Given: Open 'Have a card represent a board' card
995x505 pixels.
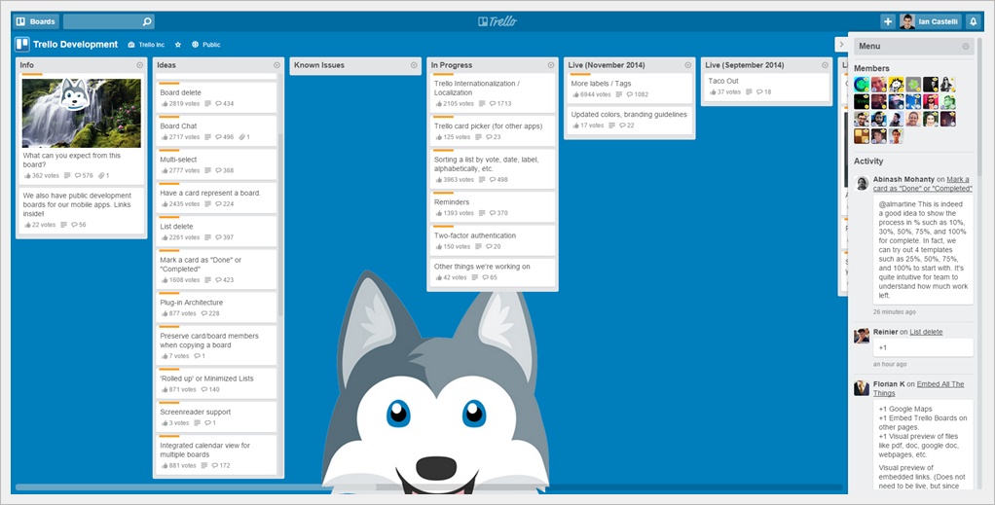Looking at the screenshot, I should [217, 198].
